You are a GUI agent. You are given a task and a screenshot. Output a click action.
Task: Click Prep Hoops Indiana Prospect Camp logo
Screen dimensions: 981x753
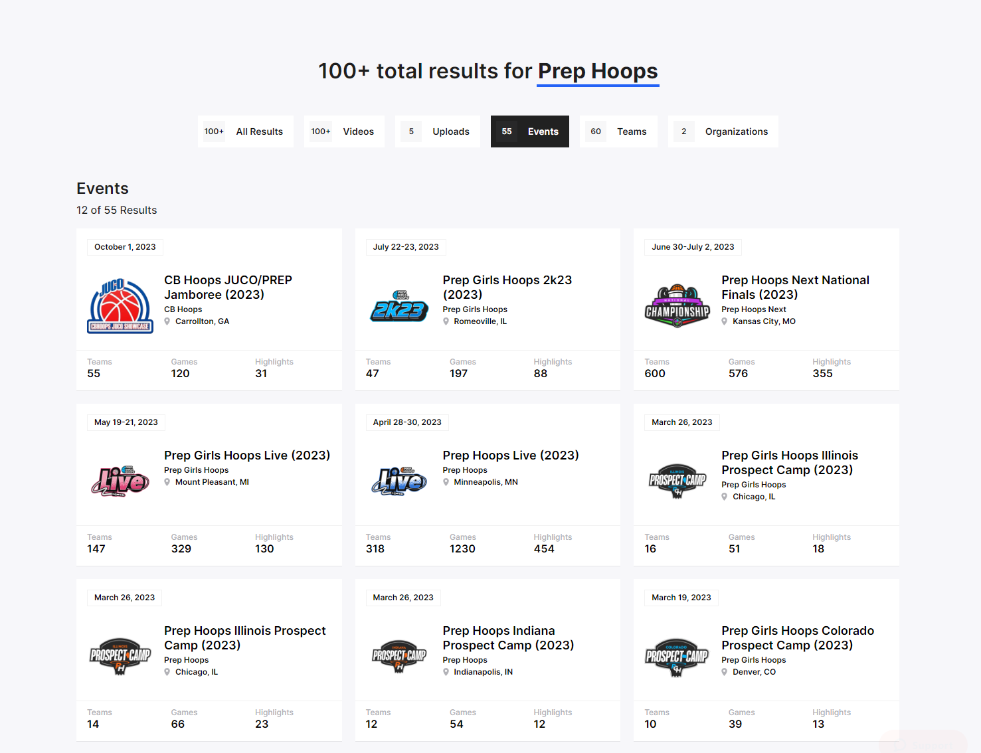coord(399,657)
